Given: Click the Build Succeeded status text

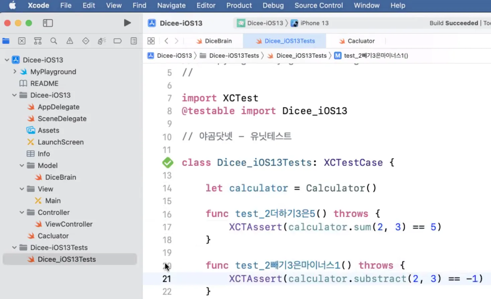Looking at the screenshot, I should (x=454, y=23).
